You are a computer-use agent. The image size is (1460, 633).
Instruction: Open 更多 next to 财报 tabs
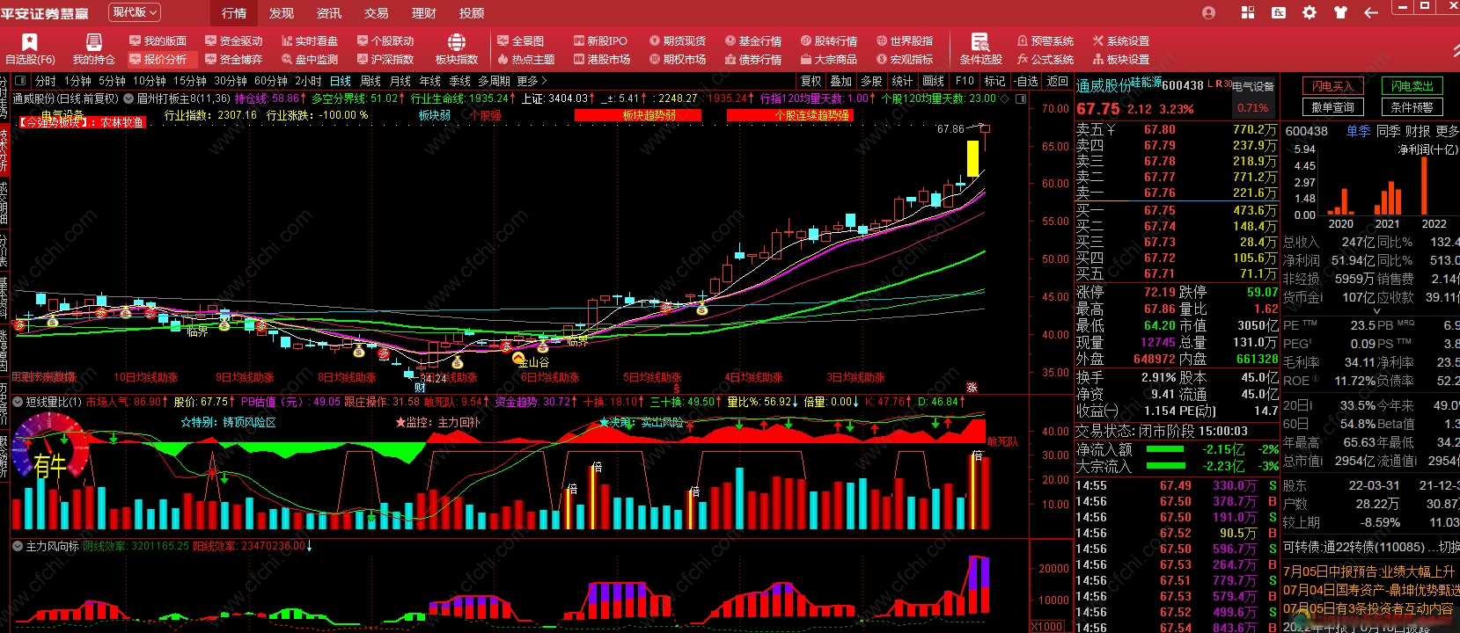(x=1448, y=131)
